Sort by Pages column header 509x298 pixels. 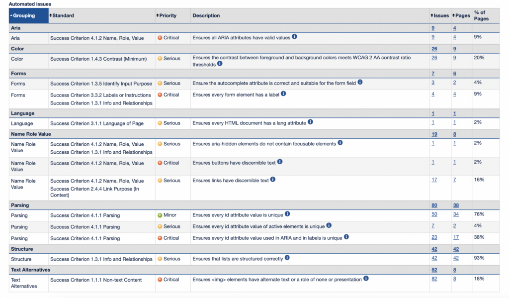[462, 15]
